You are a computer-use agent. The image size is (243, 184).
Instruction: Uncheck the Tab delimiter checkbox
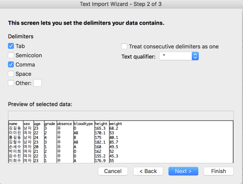11,46
